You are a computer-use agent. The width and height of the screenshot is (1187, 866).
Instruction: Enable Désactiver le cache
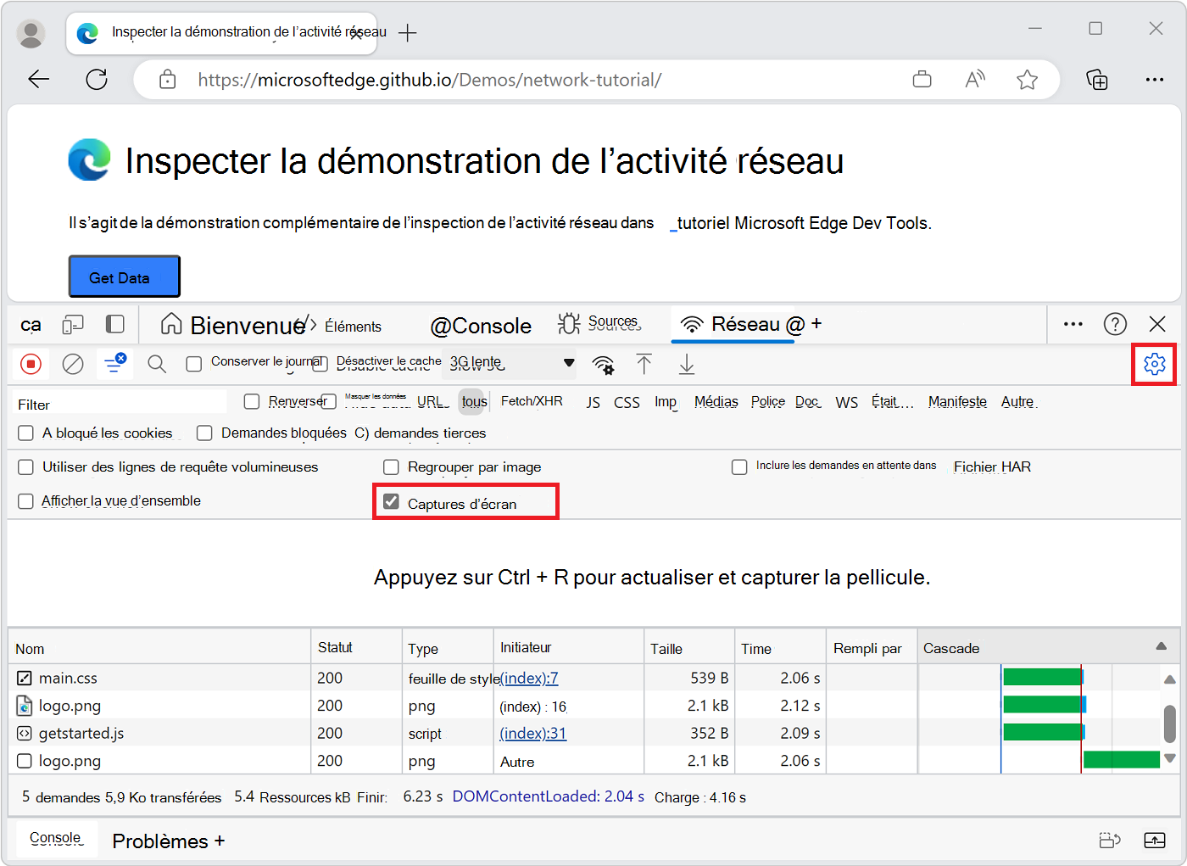coord(320,363)
